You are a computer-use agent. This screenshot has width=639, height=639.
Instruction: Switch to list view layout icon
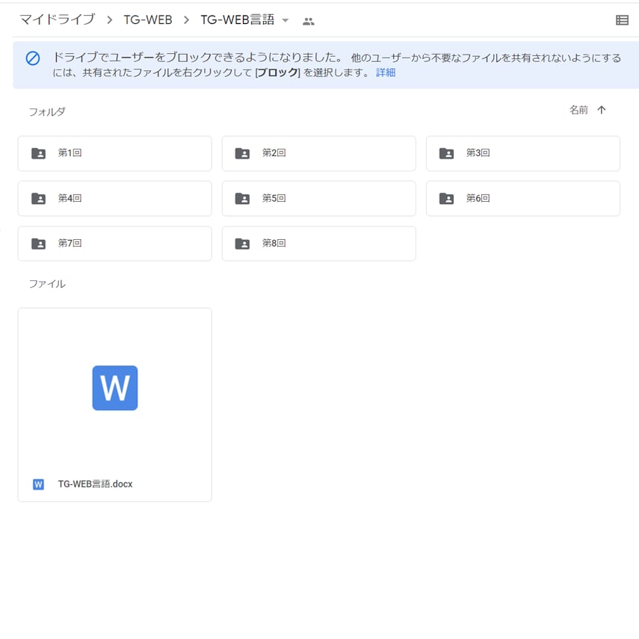pyautogui.click(x=622, y=20)
